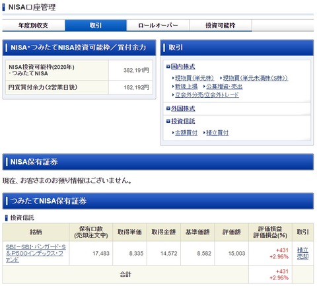Switch to the ロールオーバー tab
This screenshot has width=317, height=288.
(x=158, y=25)
